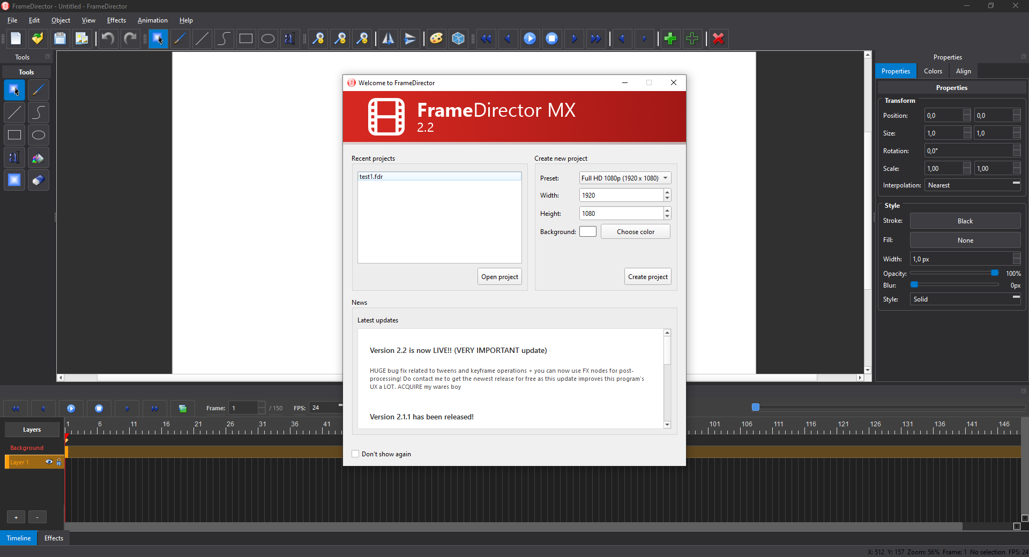Image resolution: width=1029 pixels, height=557 pixels.
Task: Click the Opacity slider handle
Action: point(995,273)
